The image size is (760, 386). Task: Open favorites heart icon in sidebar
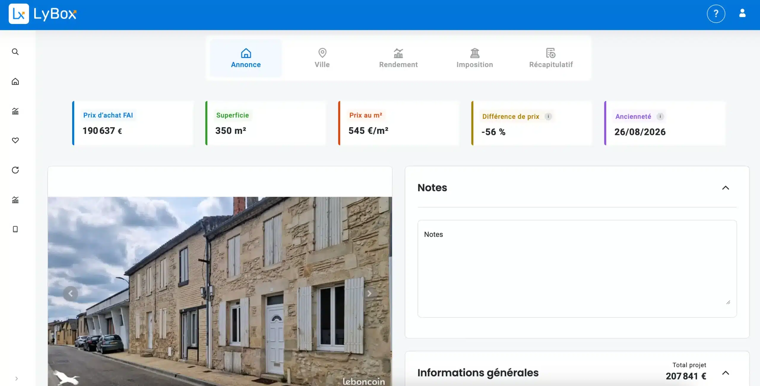[x=15, y=140]
